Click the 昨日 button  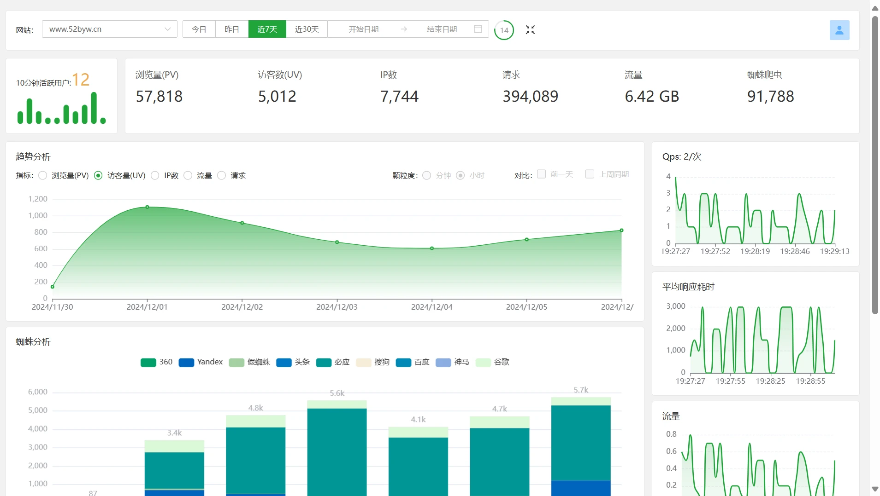click(232, 29)
